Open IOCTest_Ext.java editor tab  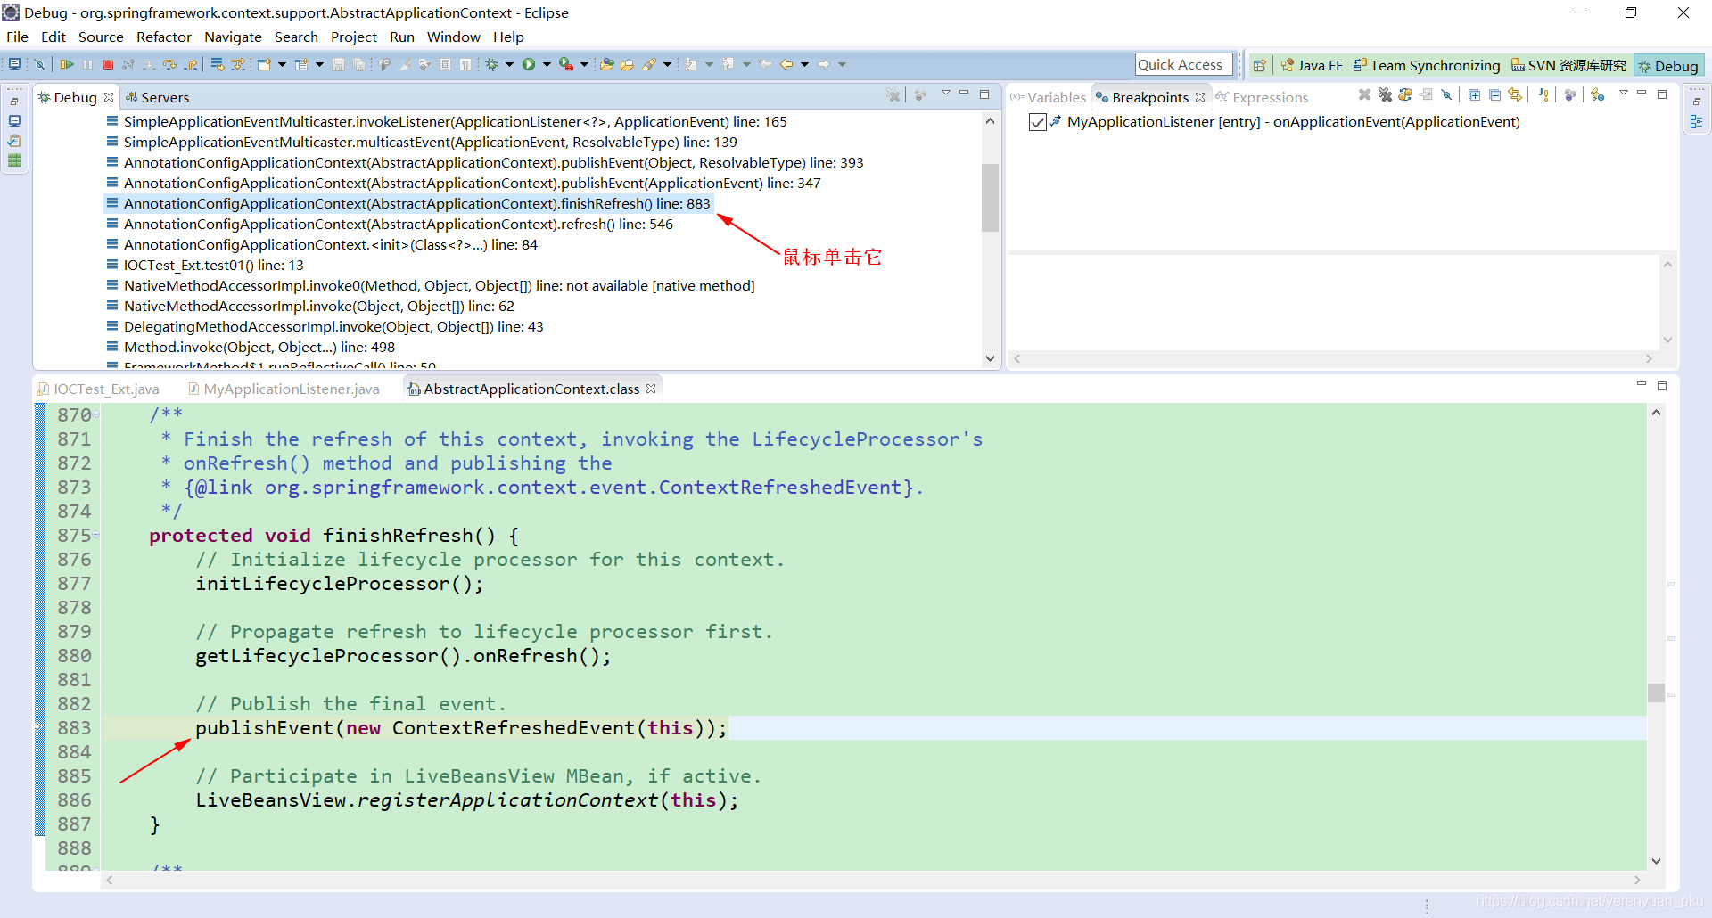(x=98, y=389)
